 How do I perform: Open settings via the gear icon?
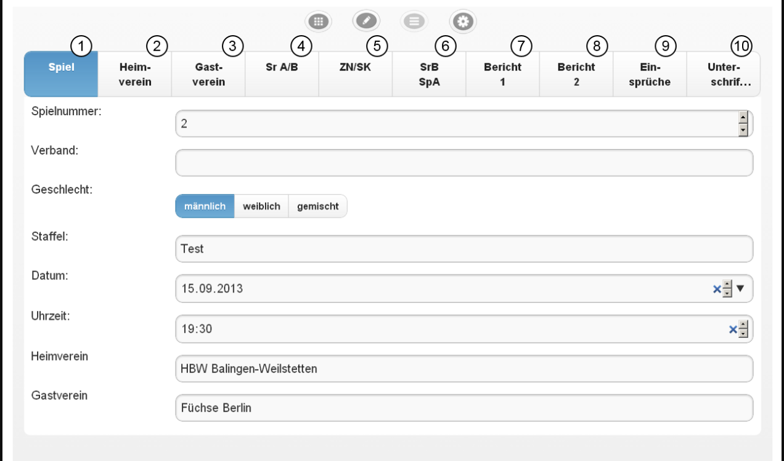(x=463, y=22)
